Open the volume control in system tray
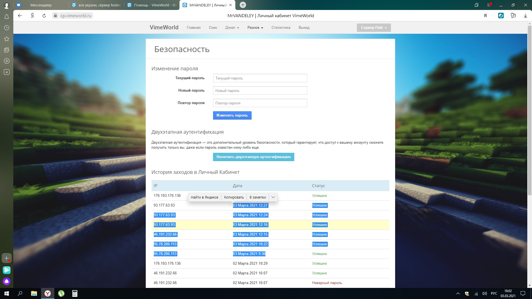The width and height of the screenshot is (532, 299). [485, 293]
